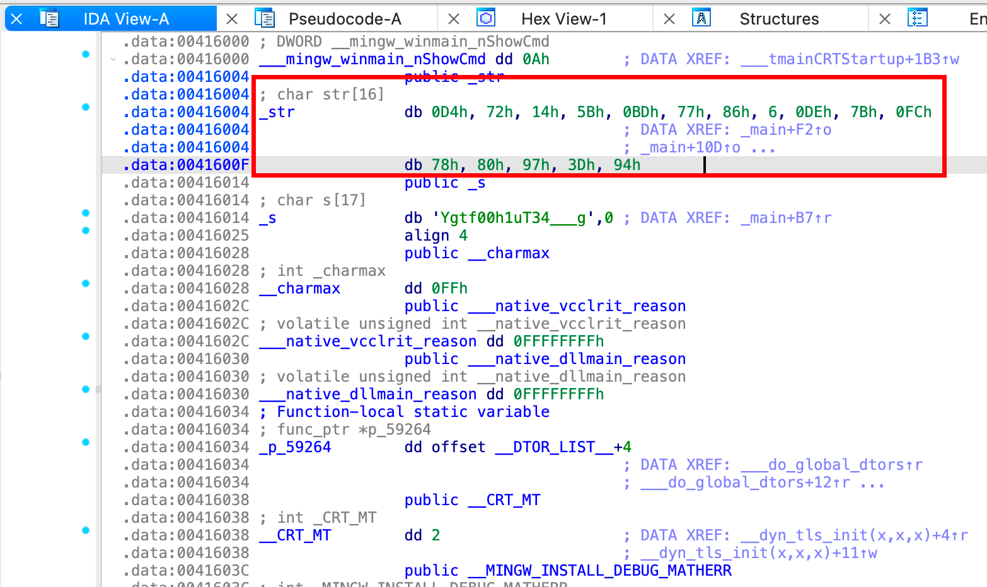
Task: Select the _str label
Action: tap(277, 112)
